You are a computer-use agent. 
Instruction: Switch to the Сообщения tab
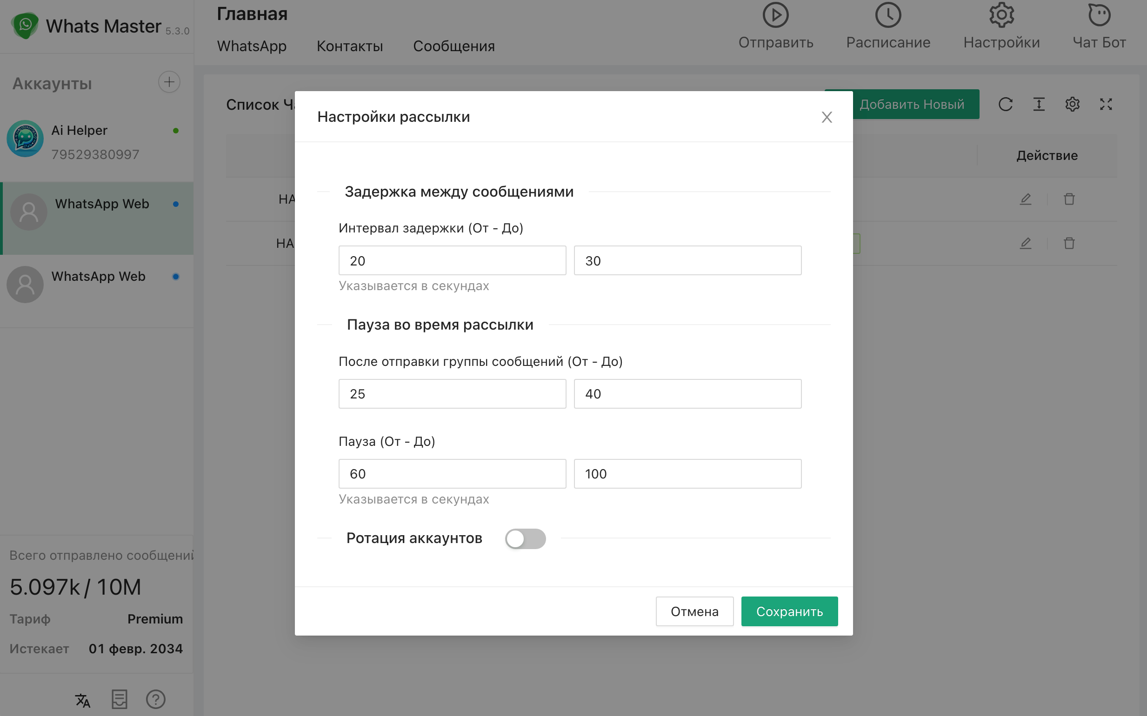click(453, 46)
